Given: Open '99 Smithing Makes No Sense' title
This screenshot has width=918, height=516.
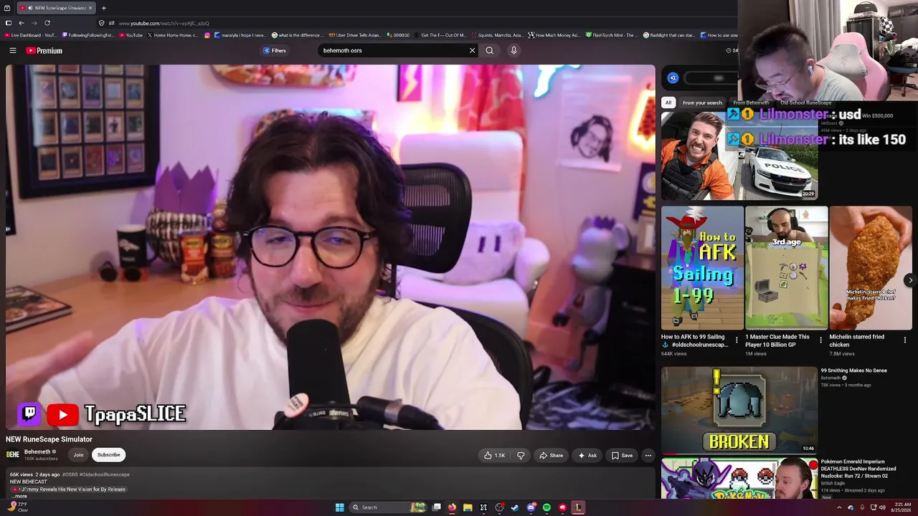Looking at the screenshot, I should coord(853,371).
